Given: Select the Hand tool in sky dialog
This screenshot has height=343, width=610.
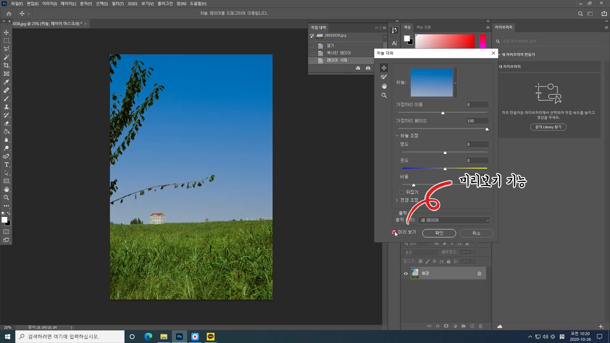Looking at the screenshot, I should (x=384, y=86).
